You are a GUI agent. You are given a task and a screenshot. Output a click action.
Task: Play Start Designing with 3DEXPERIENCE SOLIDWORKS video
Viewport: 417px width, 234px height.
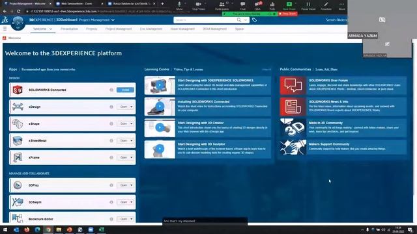[x=160, y=85]
